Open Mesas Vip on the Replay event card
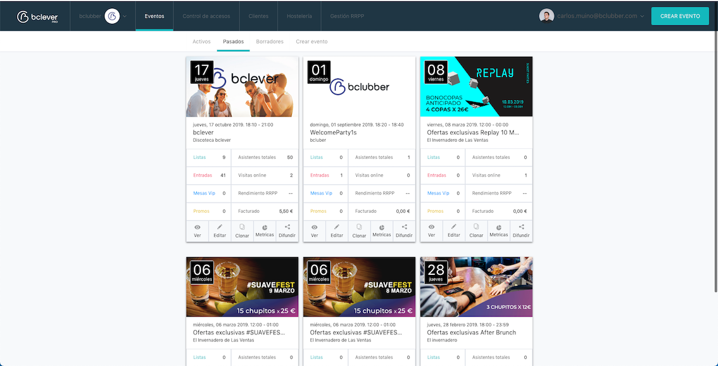 pos(438,193)
